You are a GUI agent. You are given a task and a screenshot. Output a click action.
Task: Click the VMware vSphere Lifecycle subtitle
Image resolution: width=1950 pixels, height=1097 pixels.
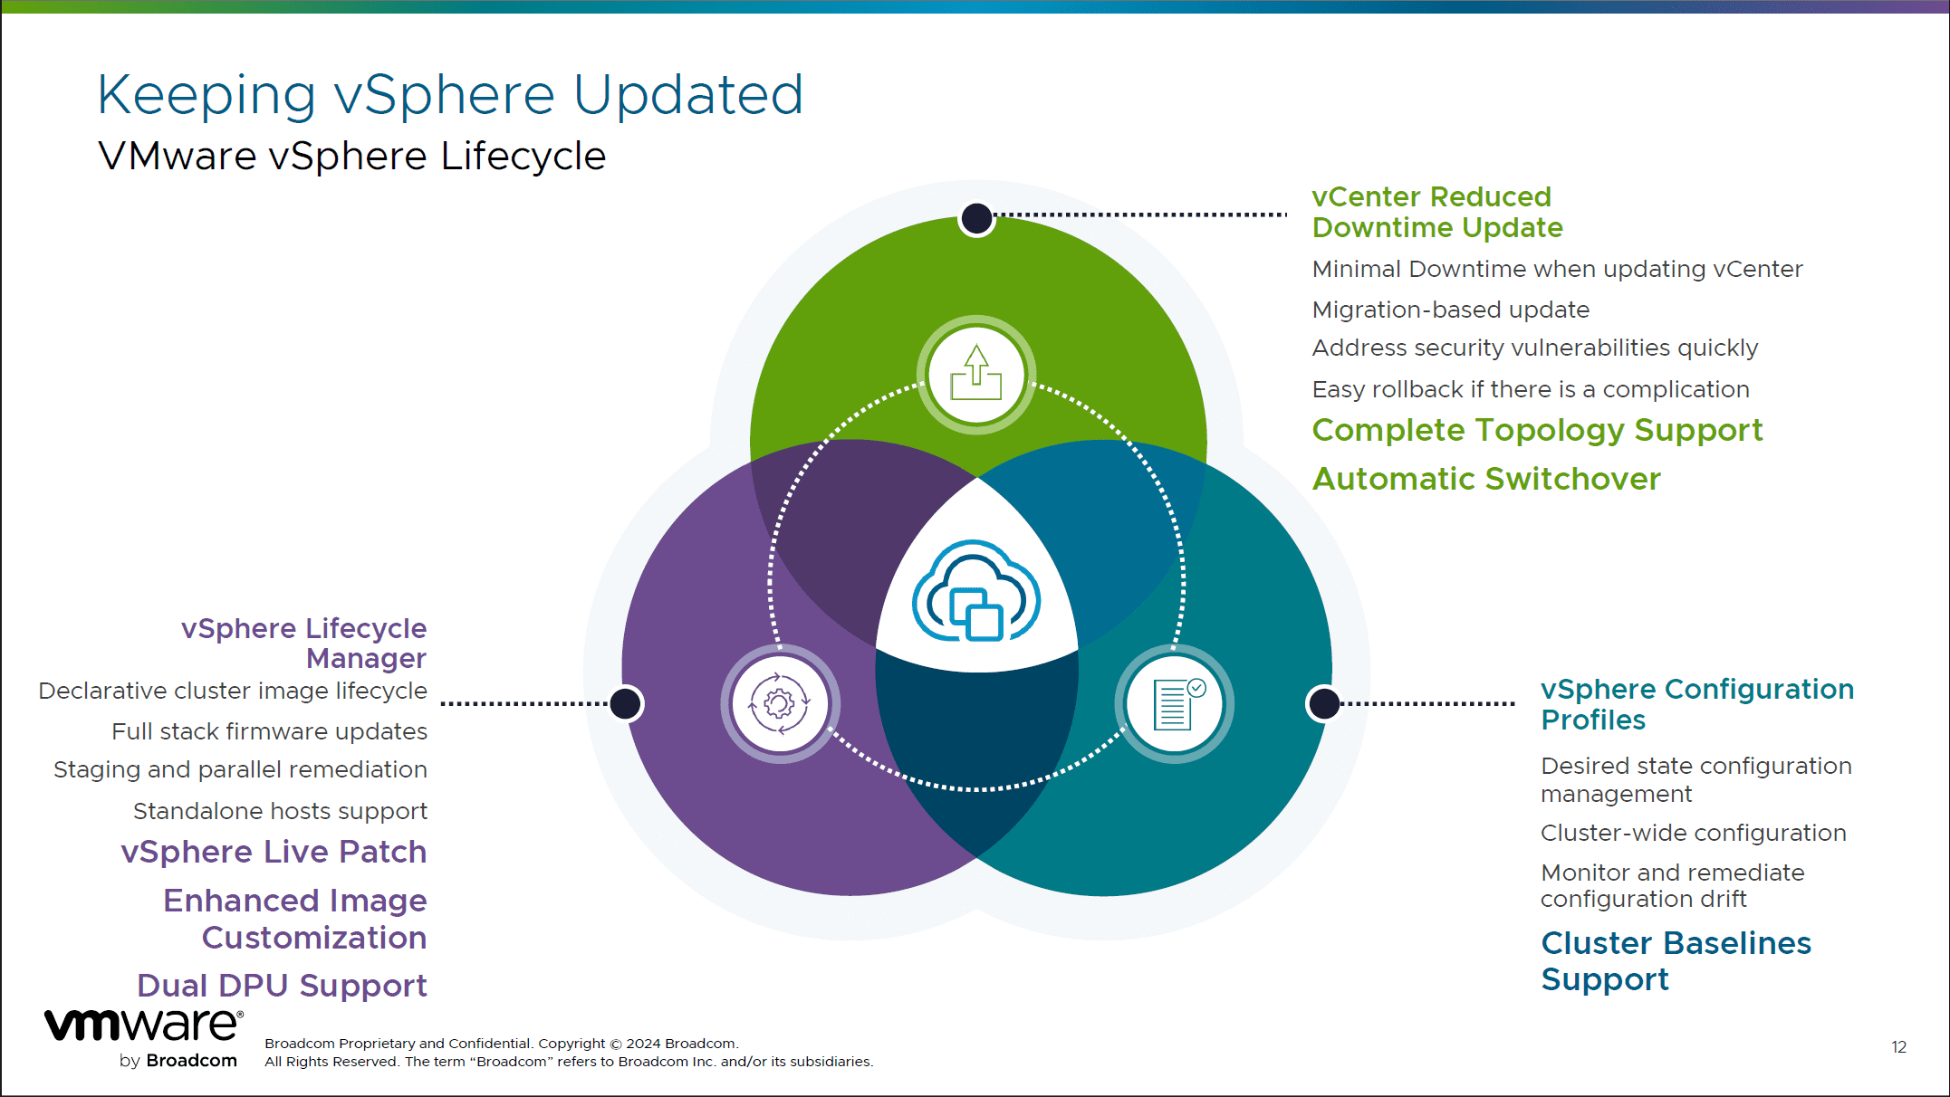tap(351, 157)
